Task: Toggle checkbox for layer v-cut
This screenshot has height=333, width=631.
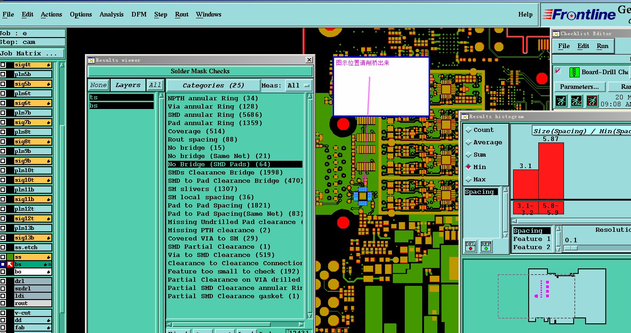Action: click(3, 313)
